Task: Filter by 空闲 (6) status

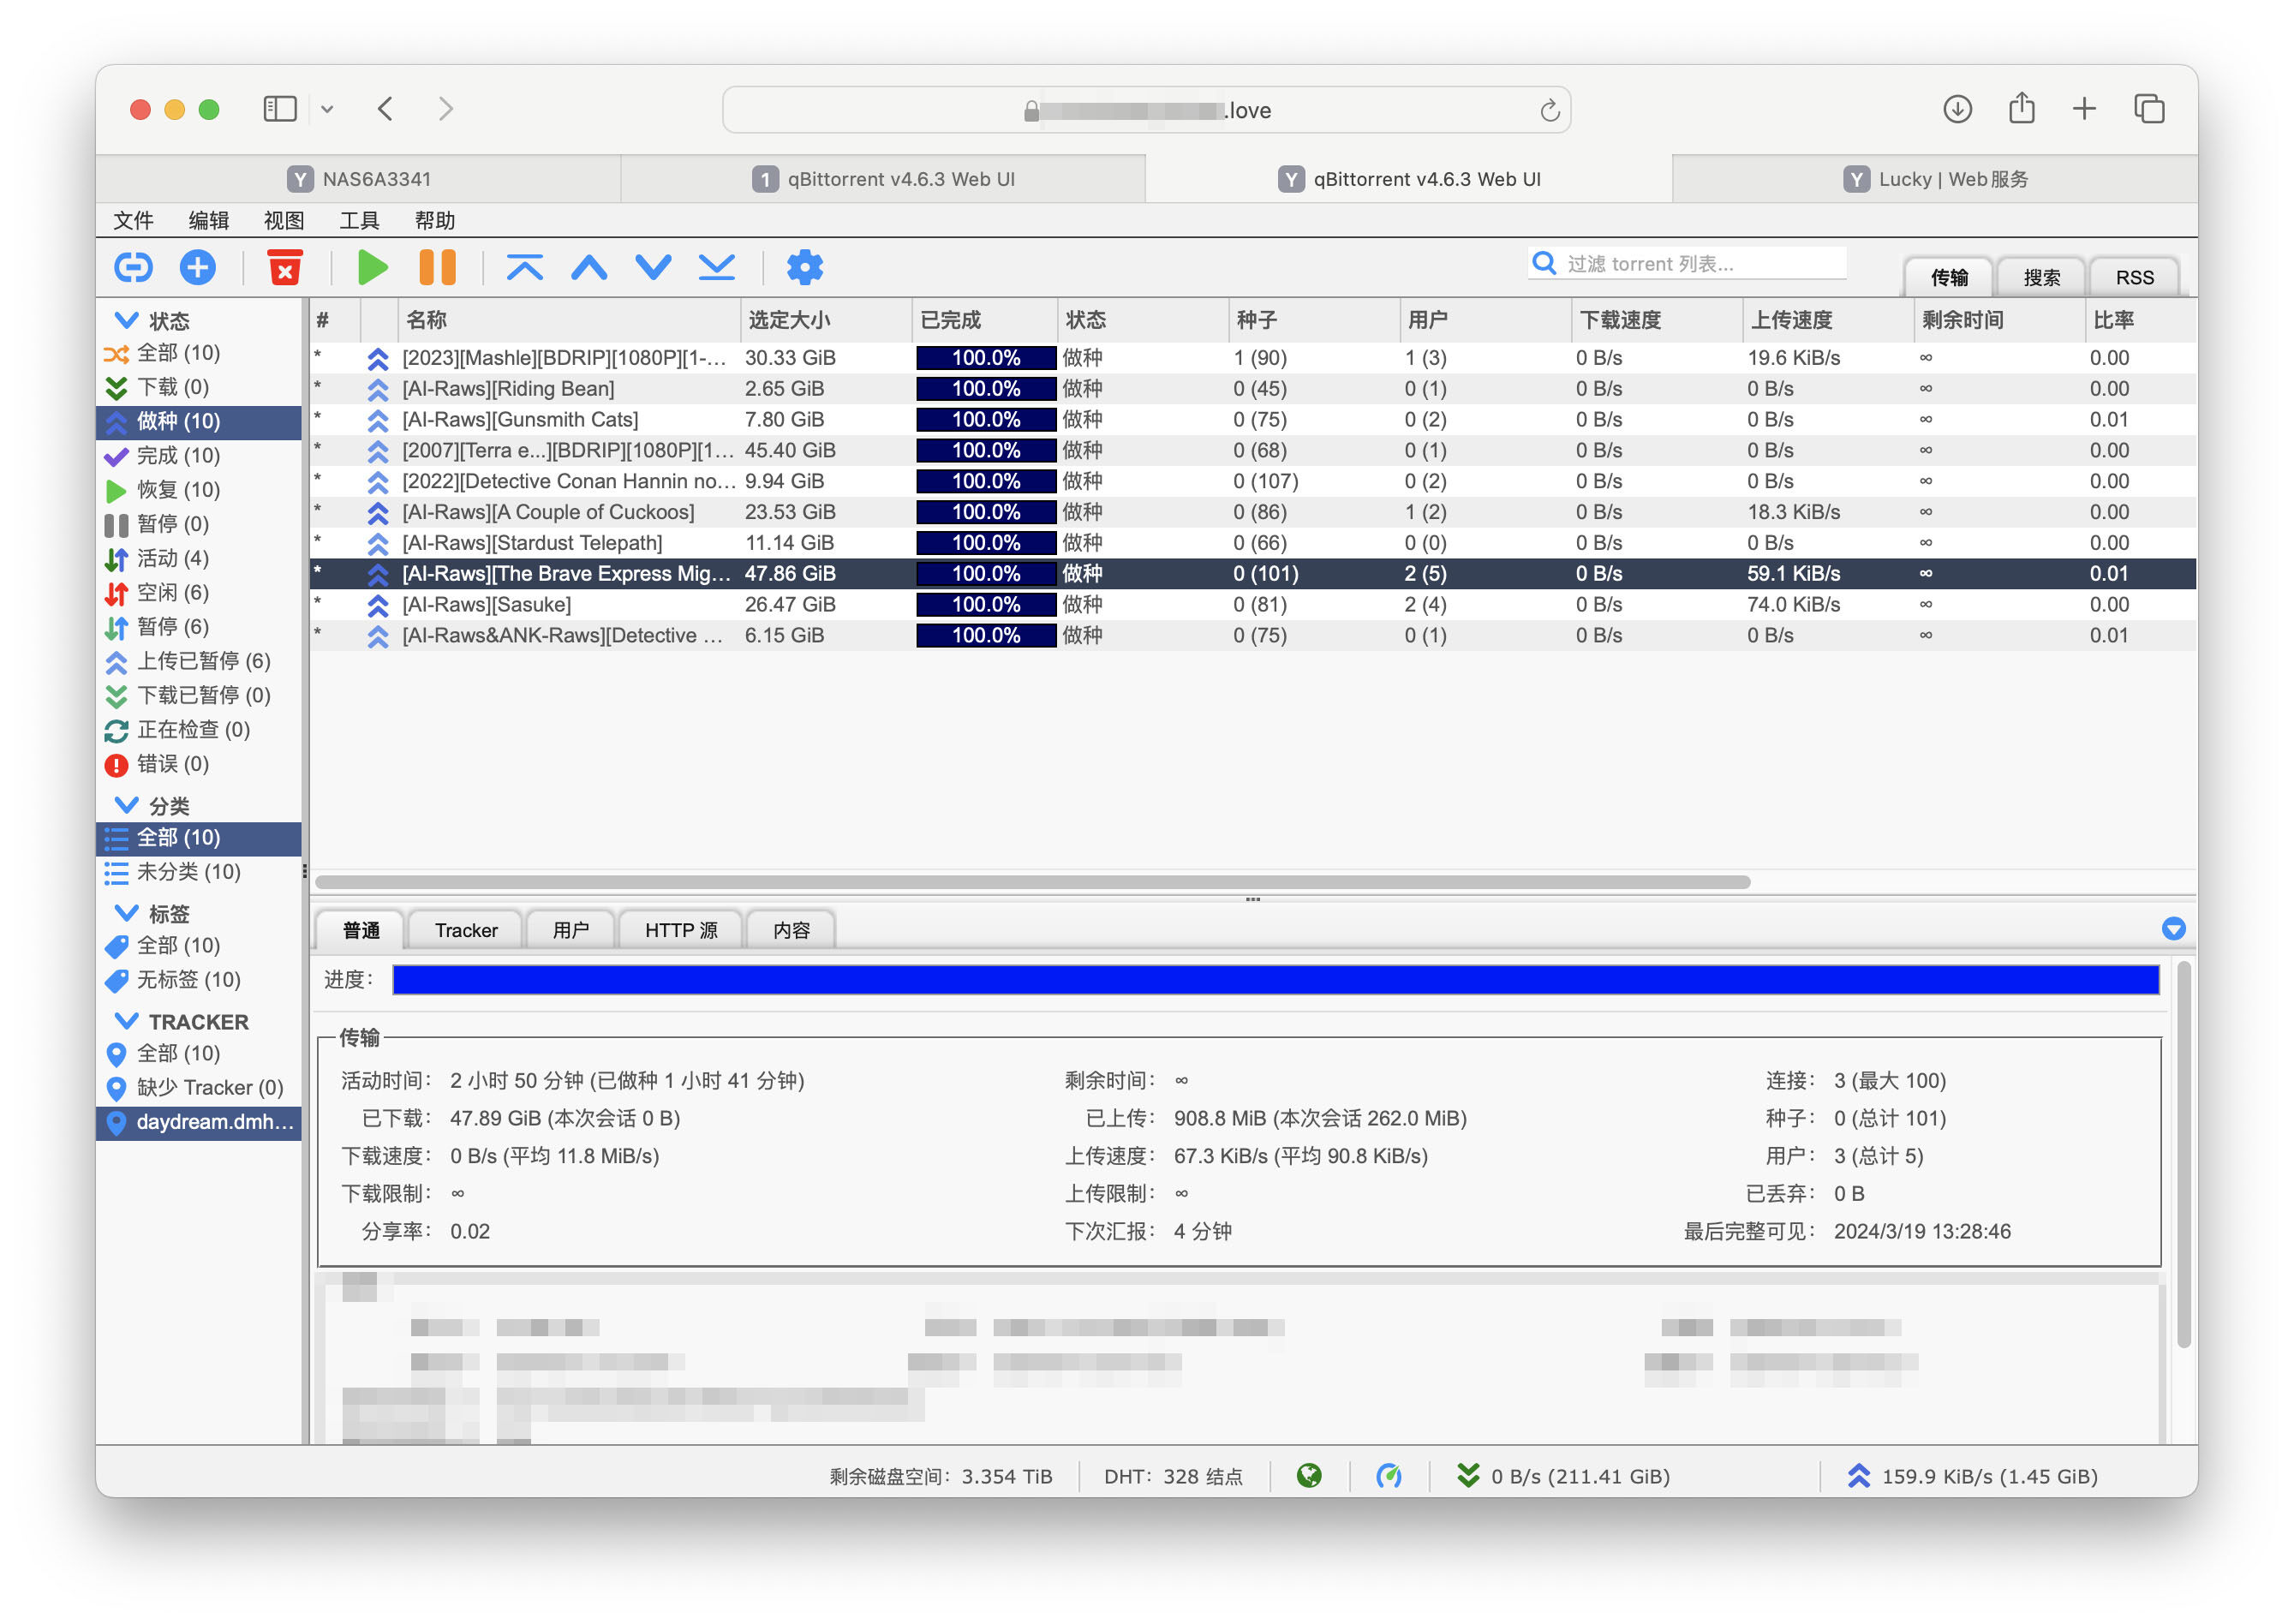Action: pyautogui.click(x=199, y=592)
